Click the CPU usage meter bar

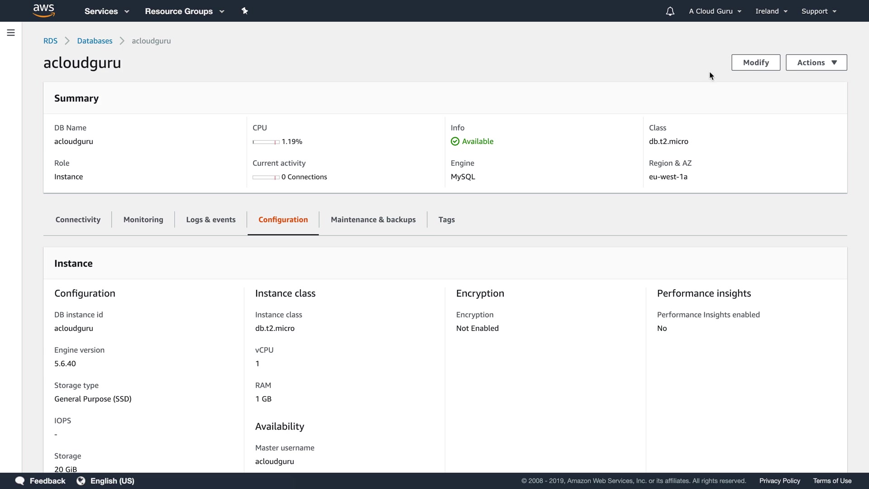pyautogui.click(x=266, y=142)
